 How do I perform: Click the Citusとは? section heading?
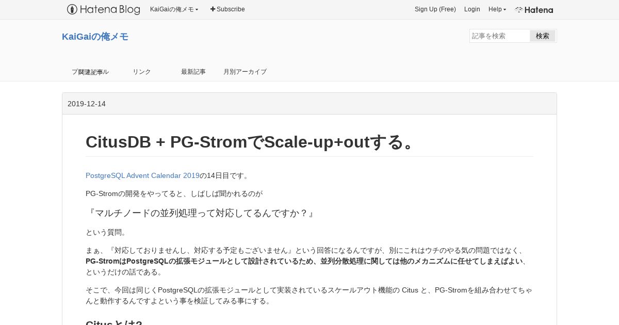pyautogui.click(x=114, y=323)
